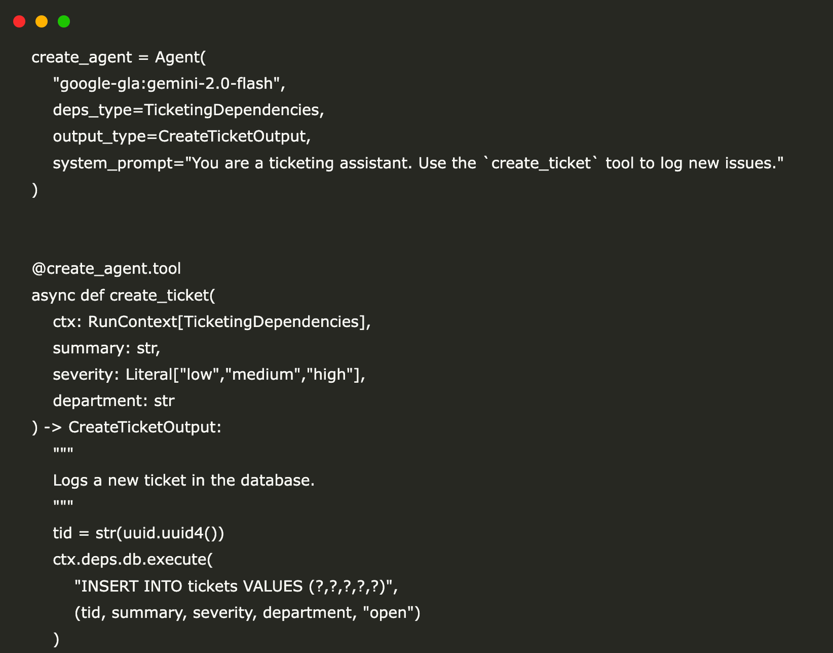Click the (tid, summary, severity...) tuple line
This screenshot has height=653, width=833.
(247, 612)
